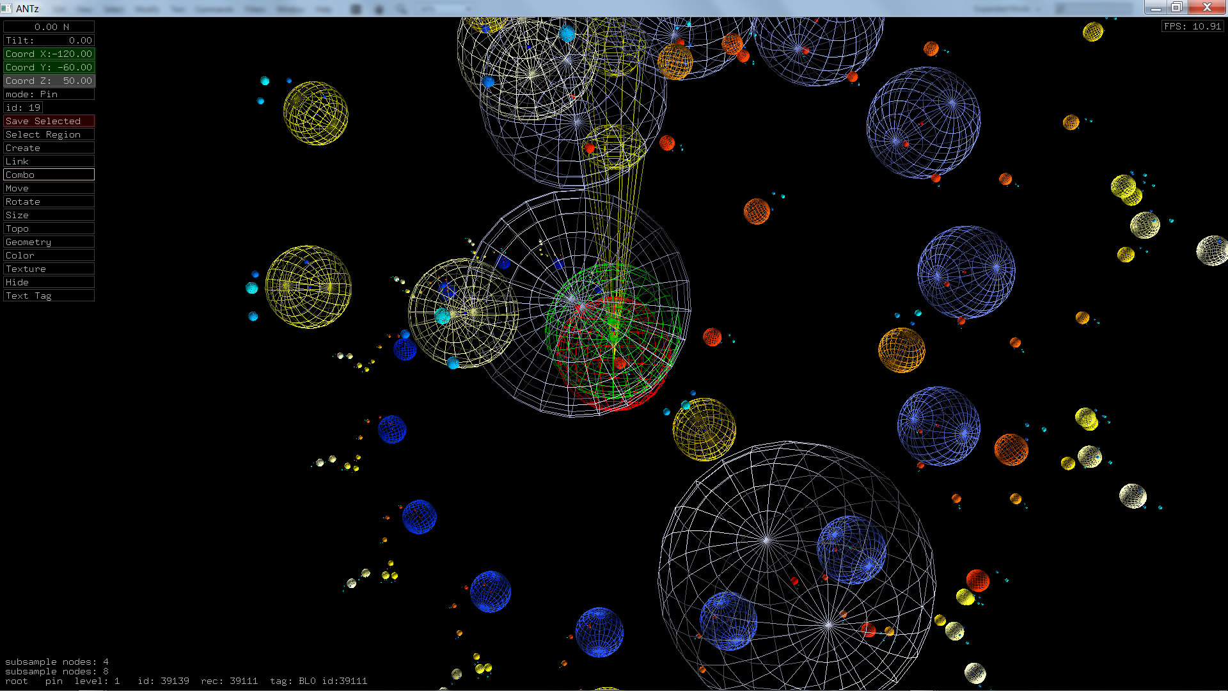Toggle Hide for selected node

[x=49, y=282]
